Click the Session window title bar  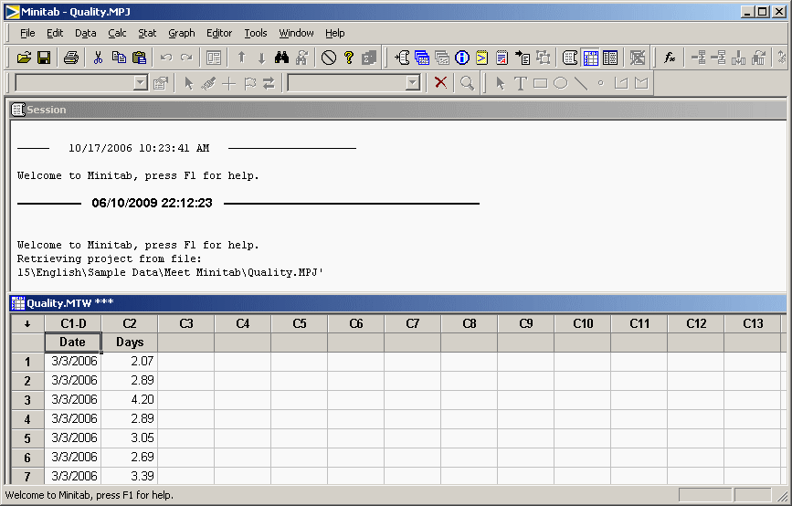click(x=398, y=110)
